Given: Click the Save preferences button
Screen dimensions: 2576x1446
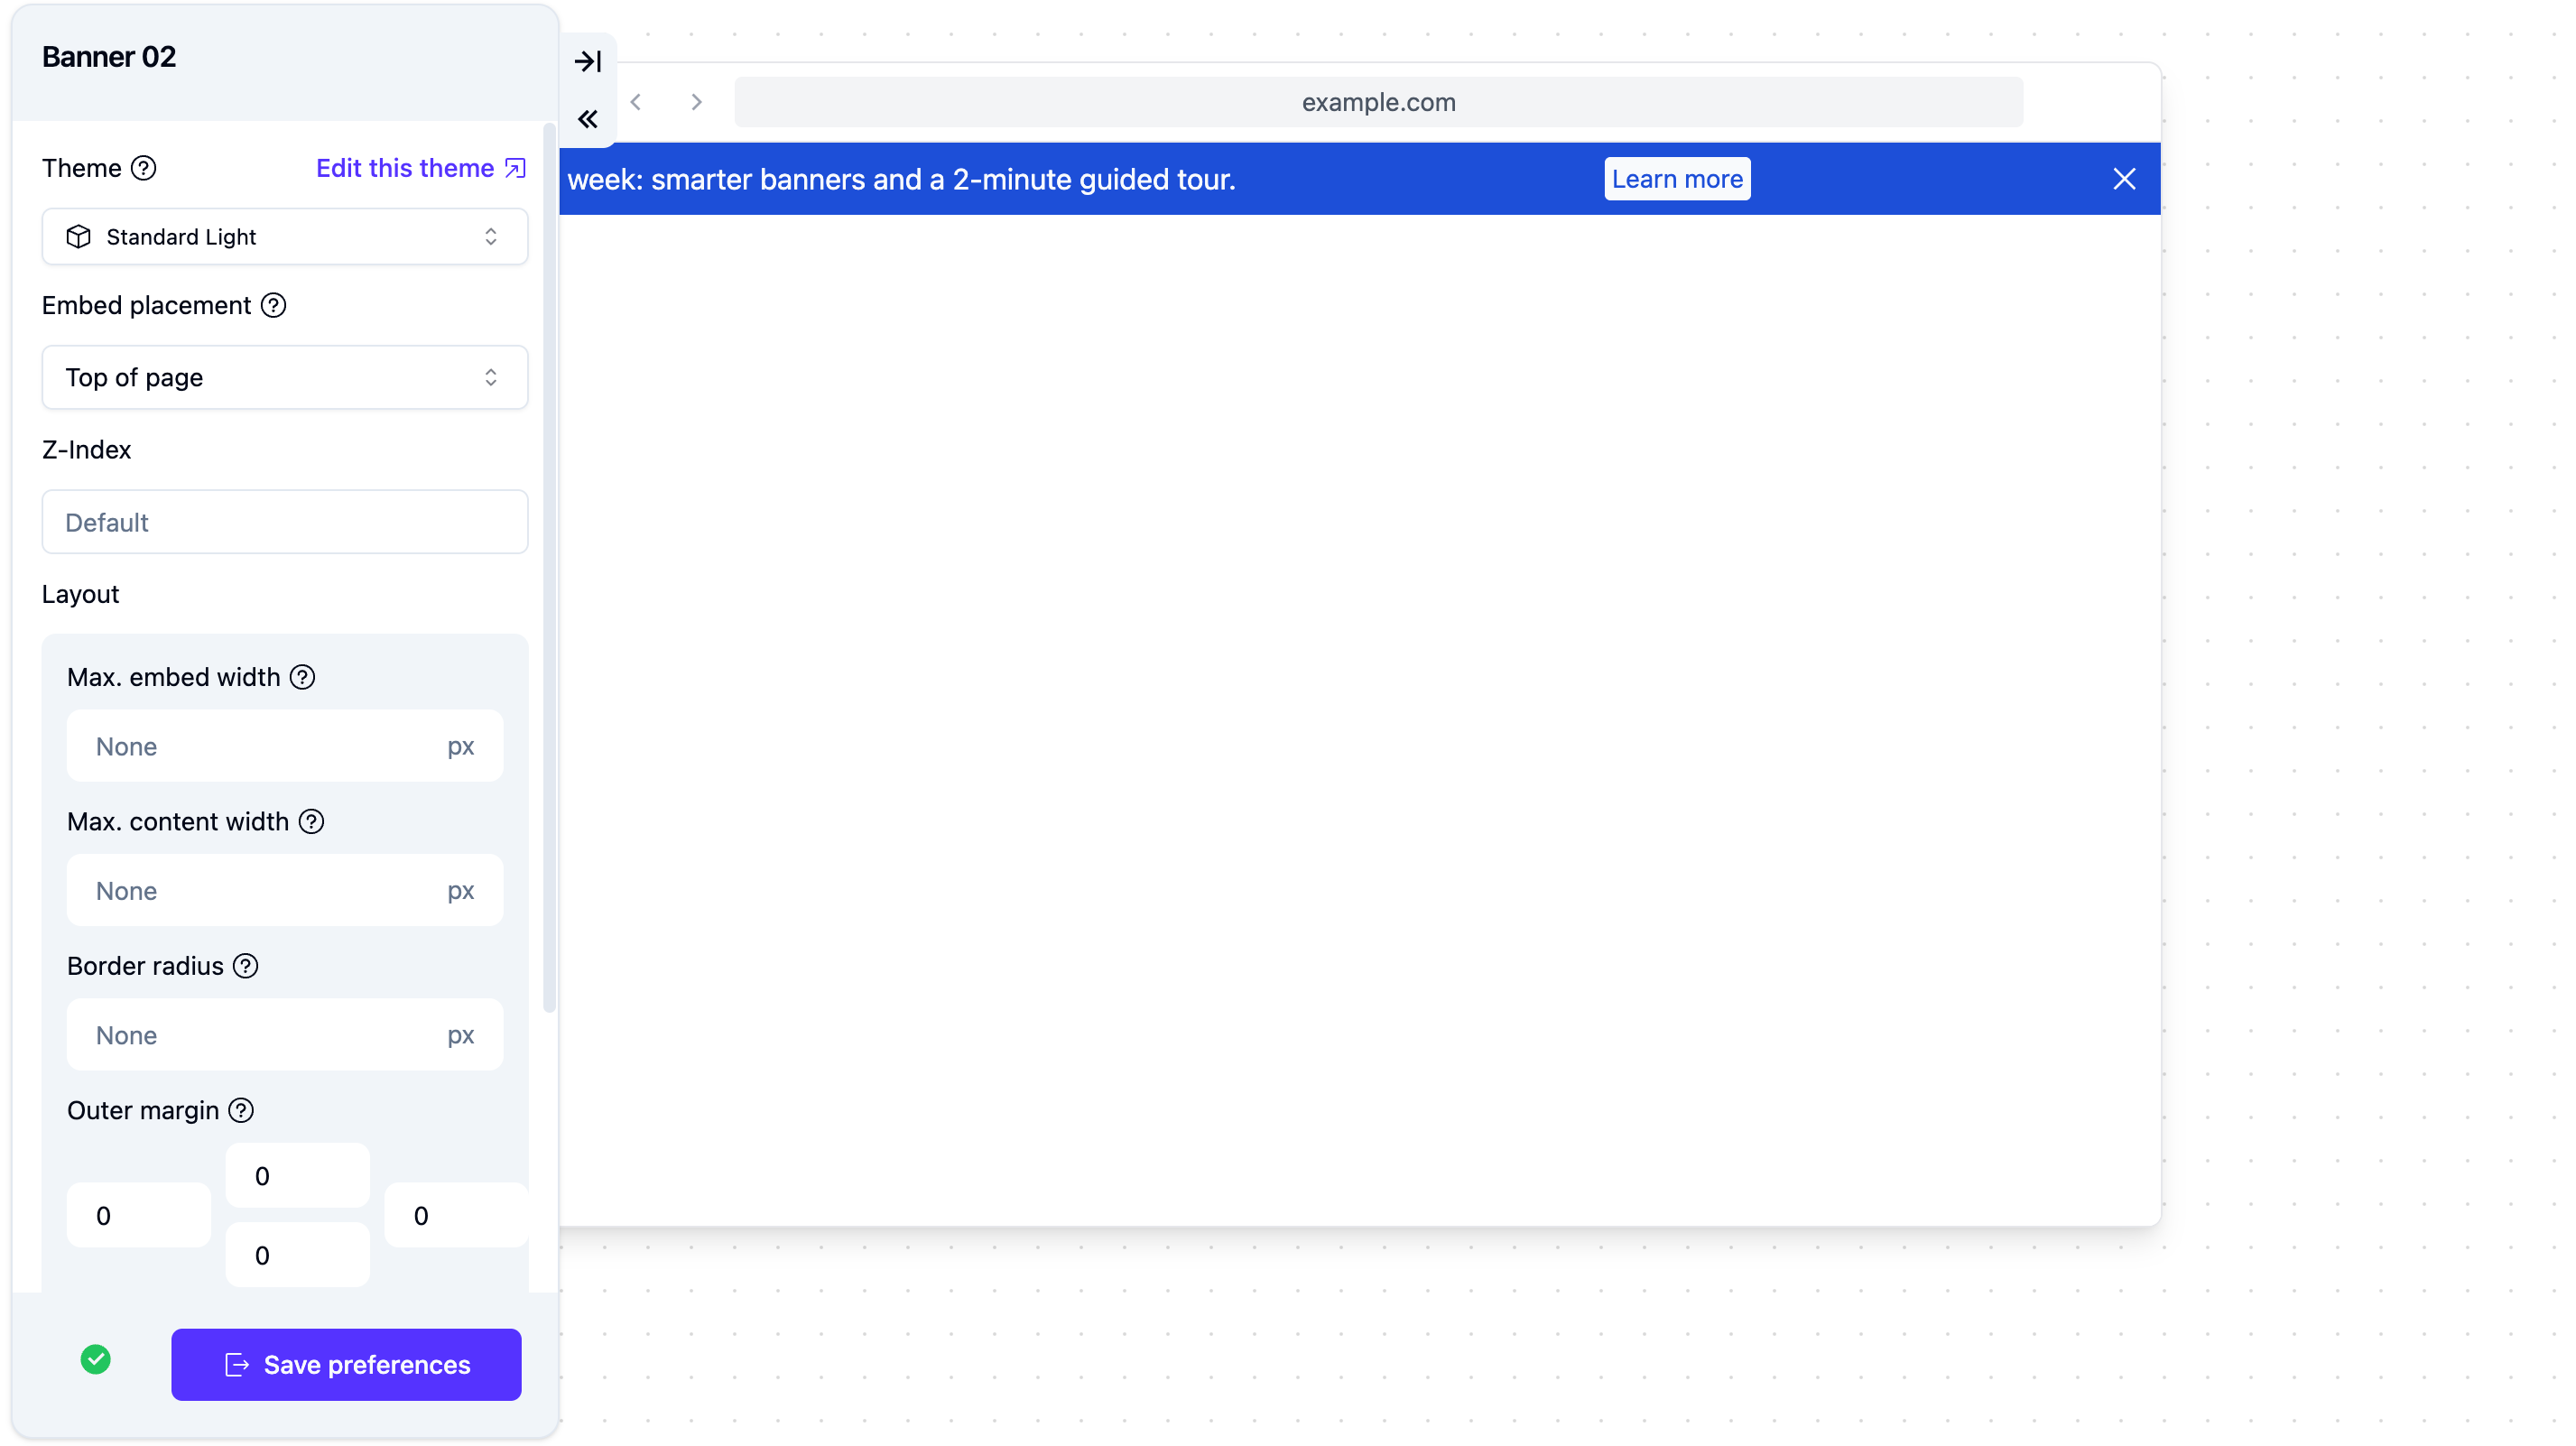Looking at the screenshot, I should [x=346, y=1364].
